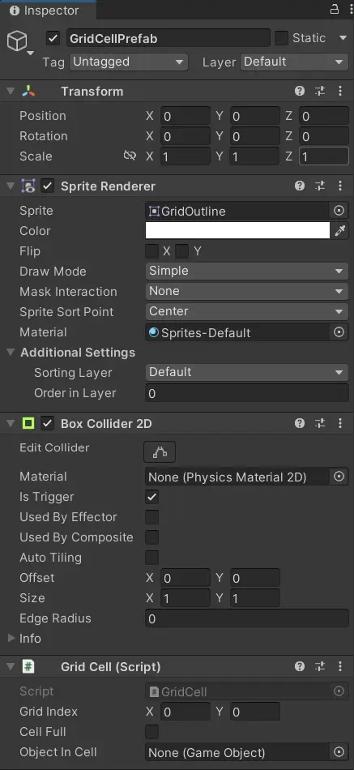354x770 pixels.
Task: Open the Tag Untagged dropdown
Action: (129, 62)
